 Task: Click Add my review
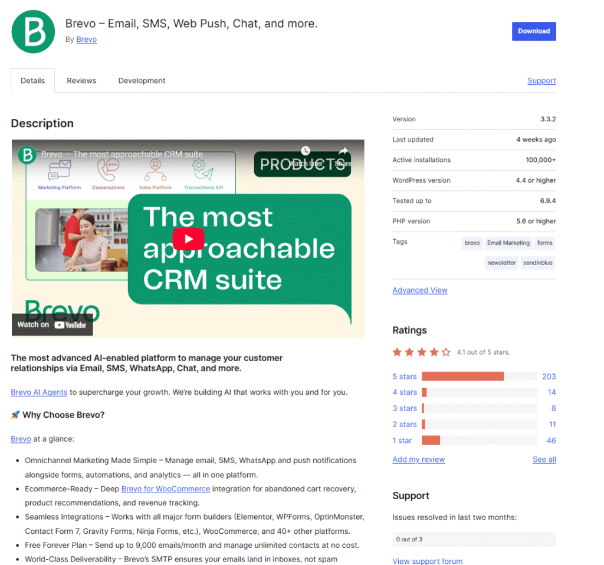tap(418, 459)
